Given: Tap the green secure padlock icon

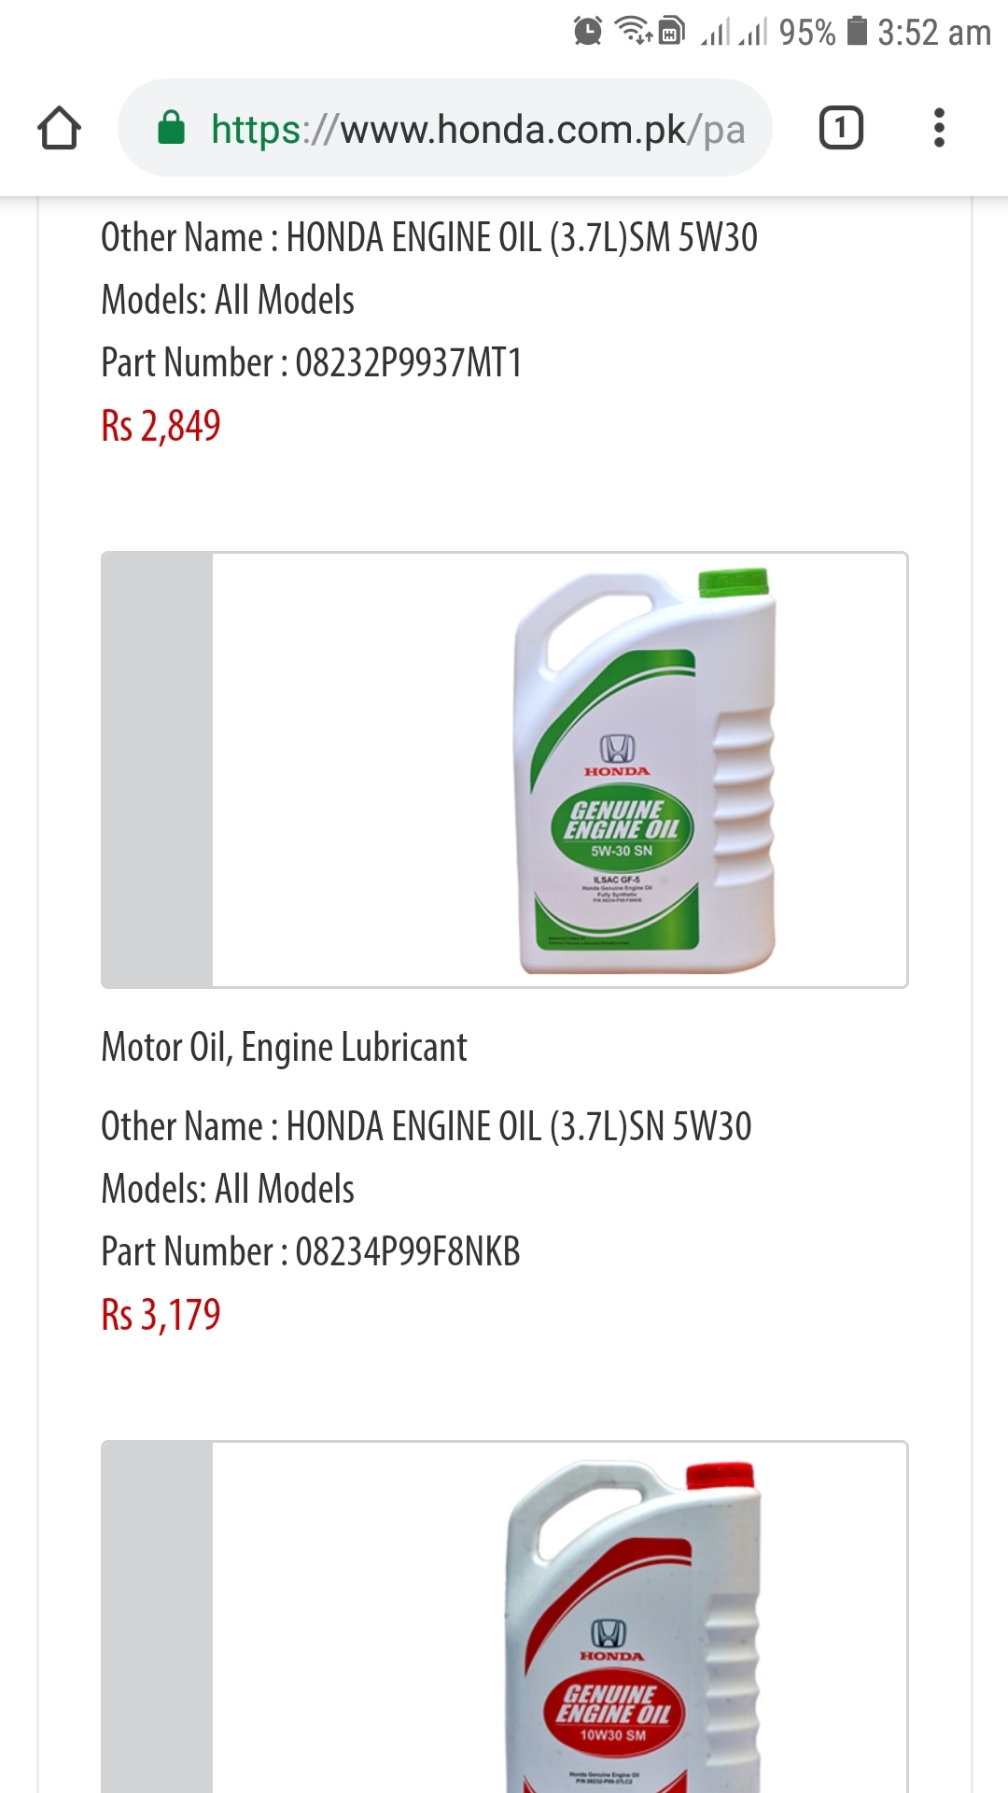Looking at the screenshot, I should tap(171, 128).
